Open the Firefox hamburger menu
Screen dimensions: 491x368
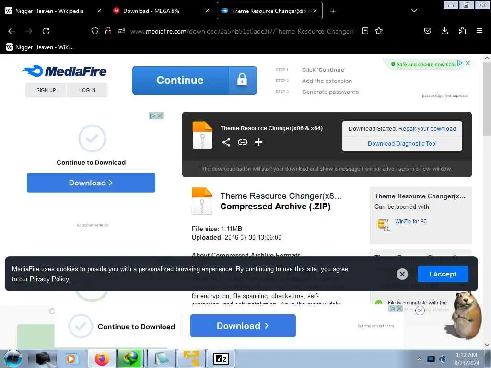click(x=479, y=31)
